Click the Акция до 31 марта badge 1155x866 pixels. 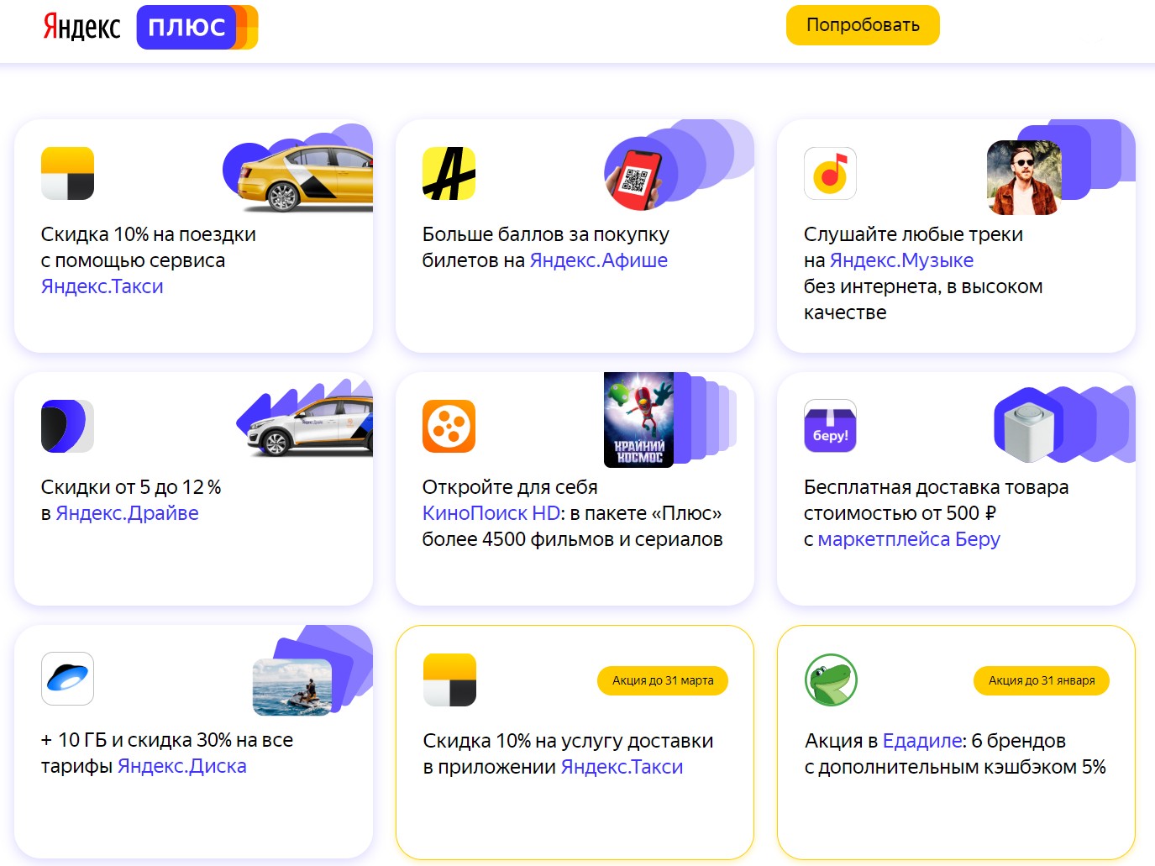click(663, 680)
